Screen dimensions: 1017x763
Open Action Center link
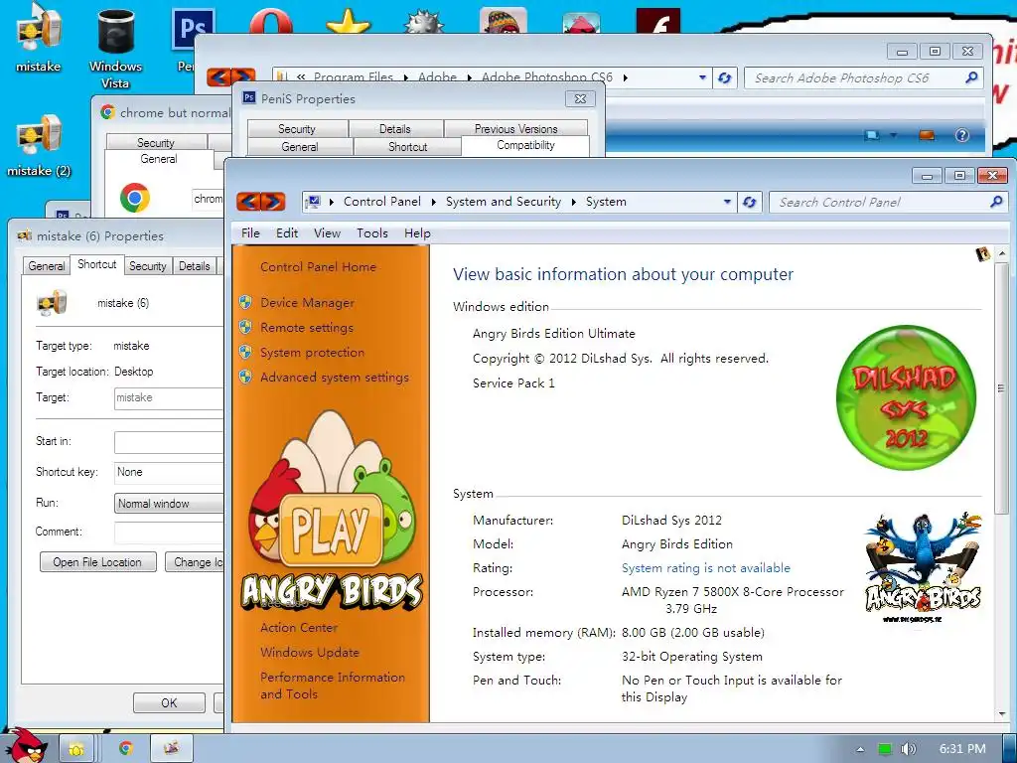[x=298, y=628]
